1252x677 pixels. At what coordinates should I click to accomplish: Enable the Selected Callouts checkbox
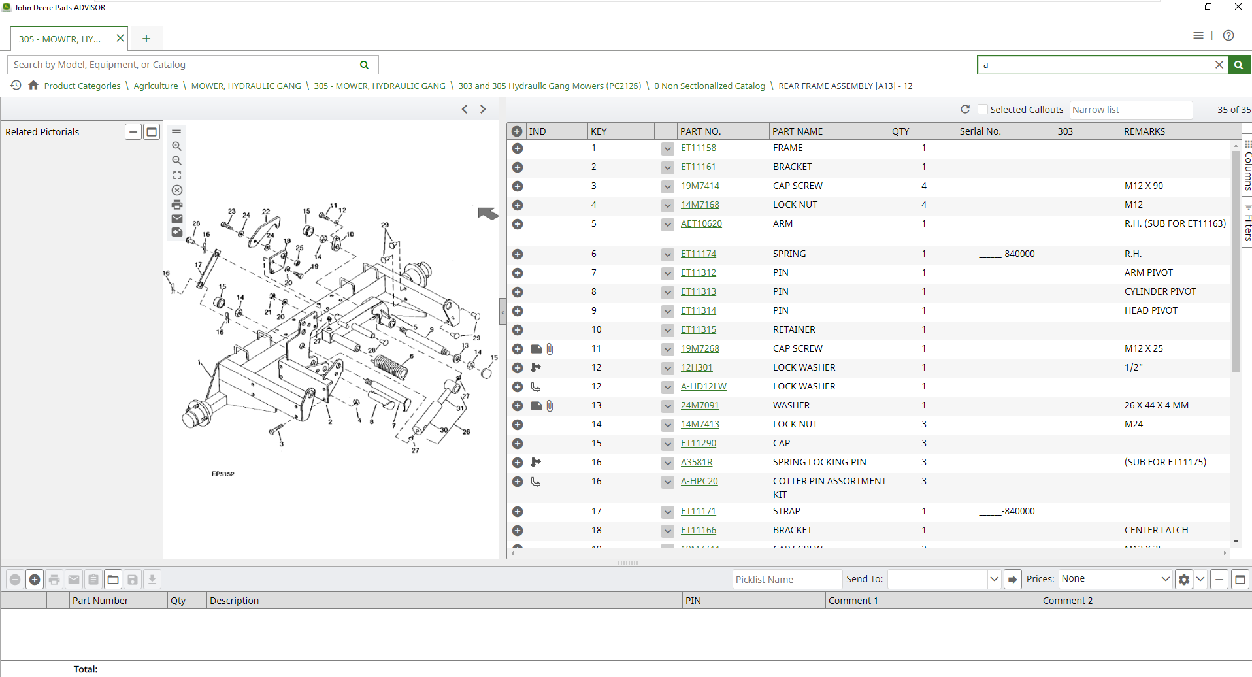coord(983,110)
